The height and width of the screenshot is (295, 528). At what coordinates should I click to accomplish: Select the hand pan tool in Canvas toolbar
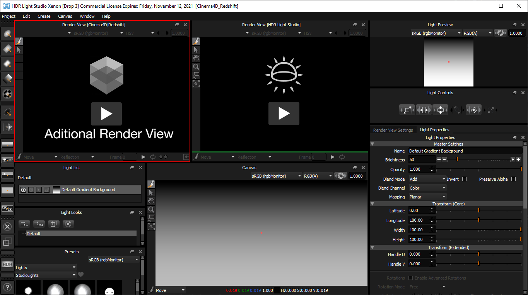(x=151, y=201)
